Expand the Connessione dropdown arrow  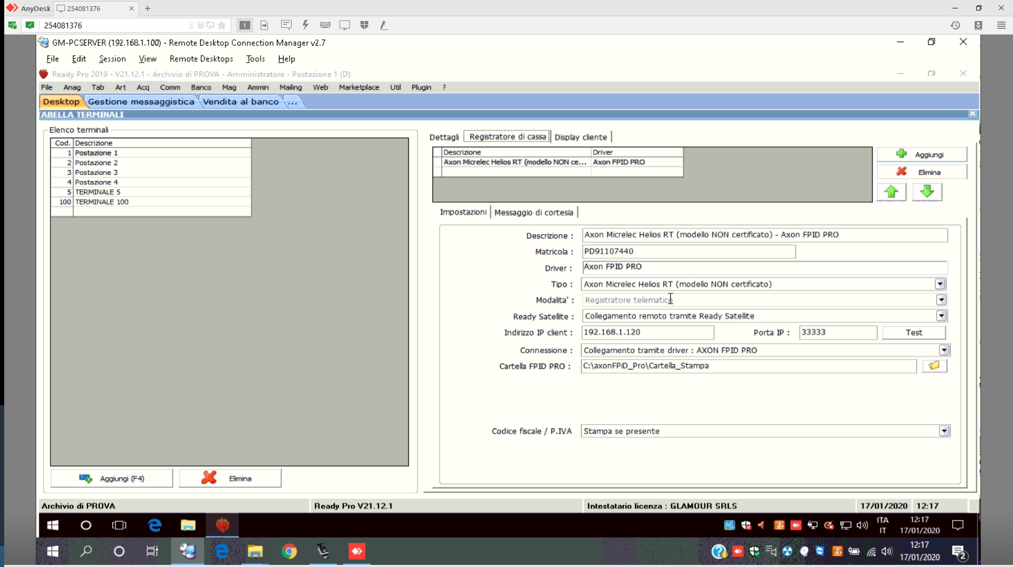coord(944,350)
